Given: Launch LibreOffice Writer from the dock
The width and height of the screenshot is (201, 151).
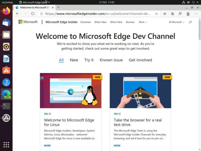Looking at the screenshot, I should pyautogui.click(x=6, y=59).
